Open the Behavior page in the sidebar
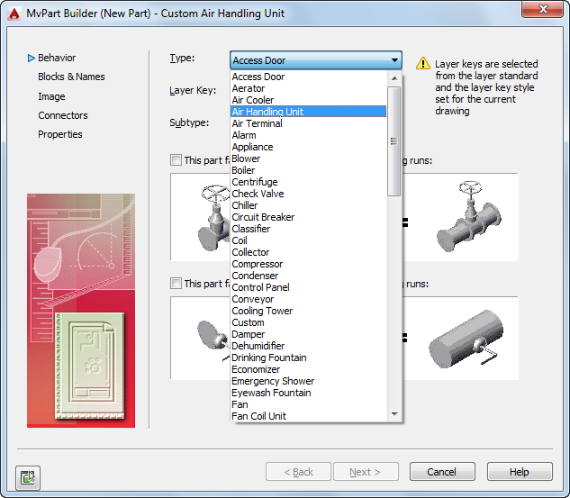Screen dimensions: 570x498 pyautogui.click(x=57, y=58)
